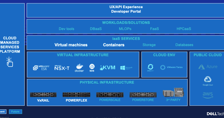Click the AWS logo
Screen dimensions: 224x118
pos(208,95)
